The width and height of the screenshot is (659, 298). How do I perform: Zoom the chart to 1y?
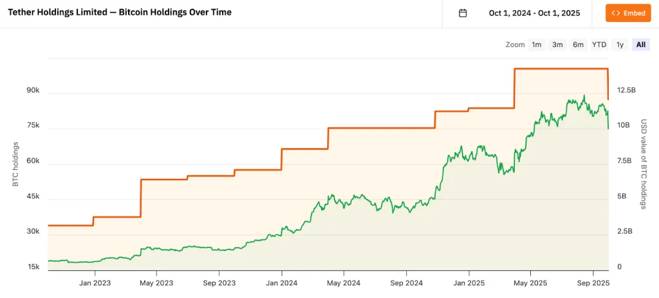tap(620, 44)
